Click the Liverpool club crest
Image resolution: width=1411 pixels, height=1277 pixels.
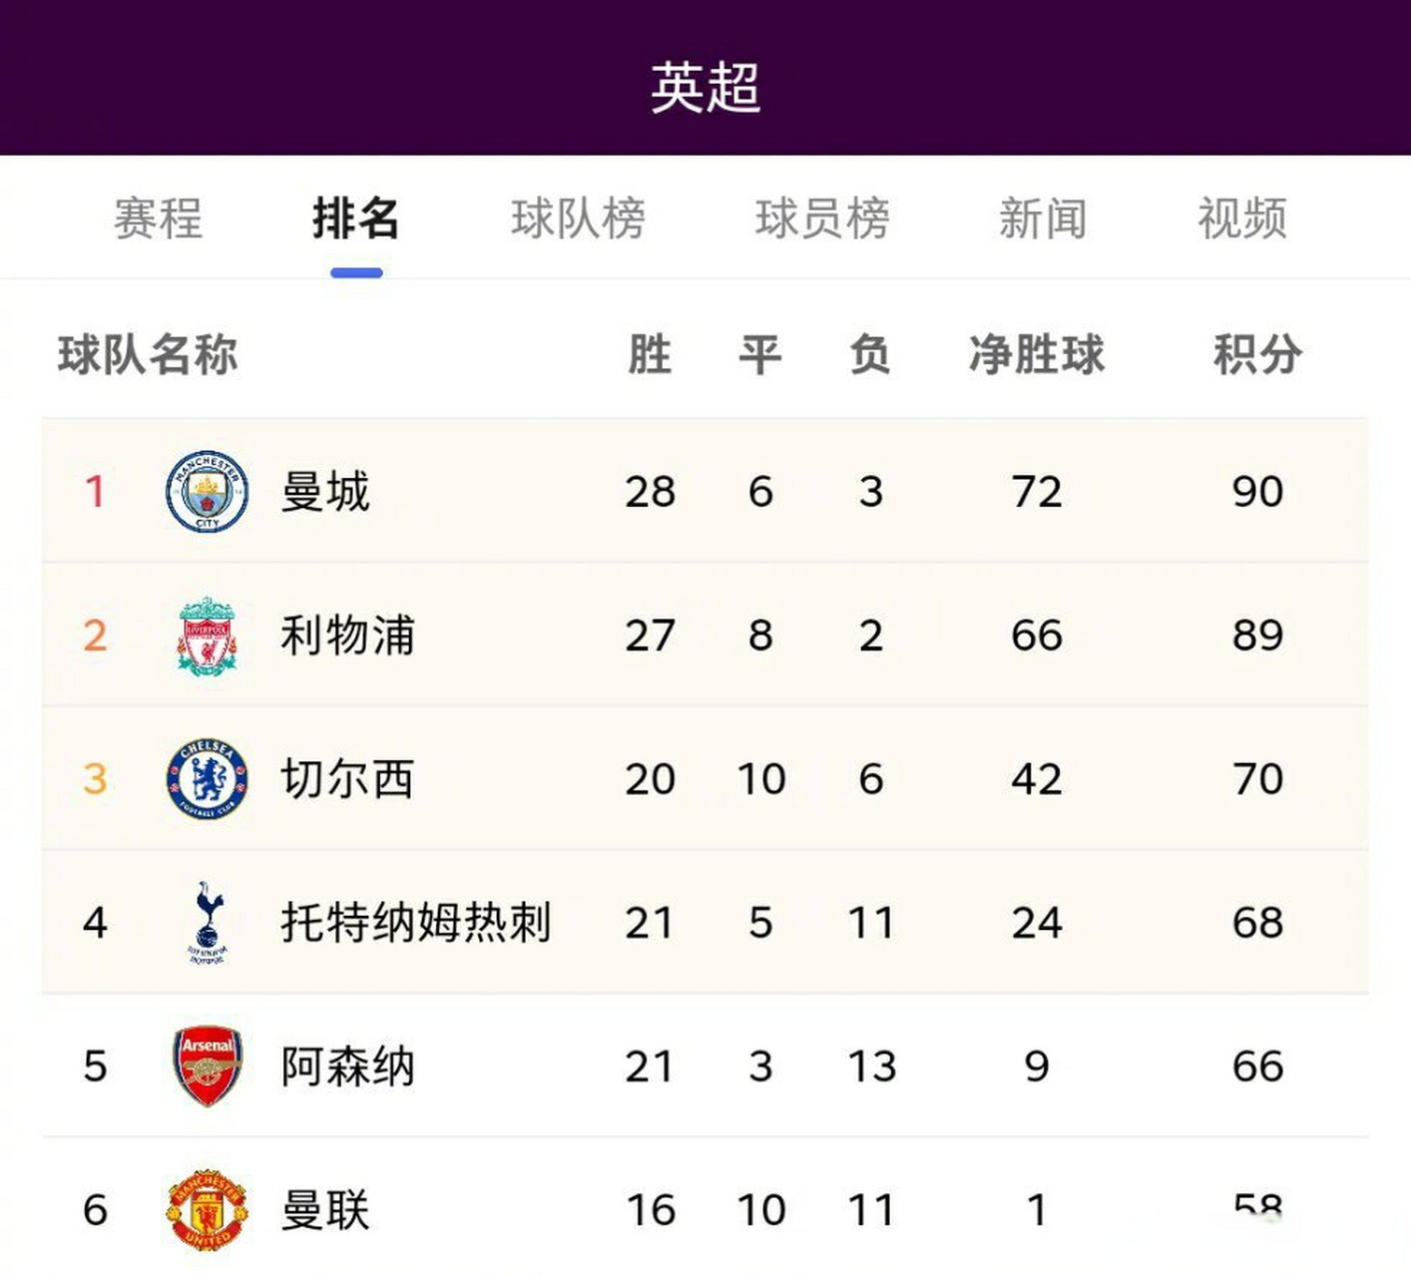coord(205,636)
